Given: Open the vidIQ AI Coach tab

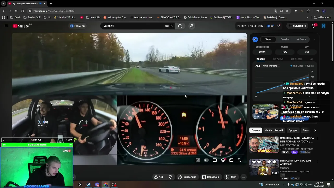Looking at the screenshot, I should tap(301, 39).
